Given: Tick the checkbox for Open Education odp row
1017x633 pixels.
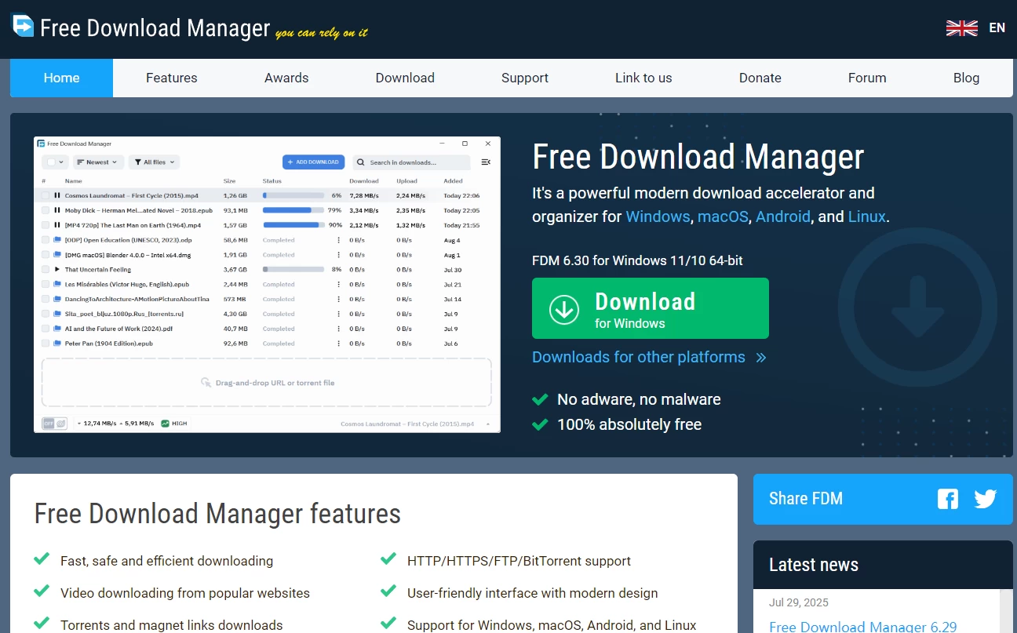Looking at the screenshot, I should 45,240.
